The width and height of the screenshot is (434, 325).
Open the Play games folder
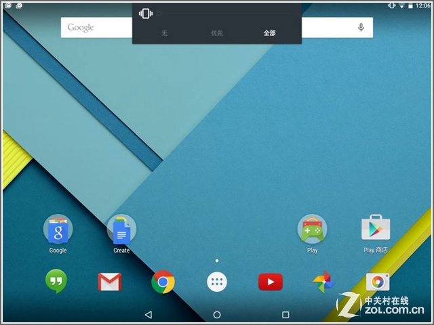[312, 229]
